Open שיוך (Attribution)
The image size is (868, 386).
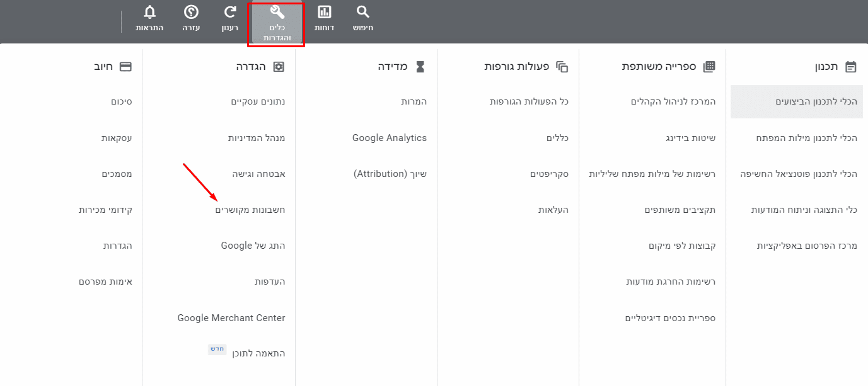pos(390,174)
